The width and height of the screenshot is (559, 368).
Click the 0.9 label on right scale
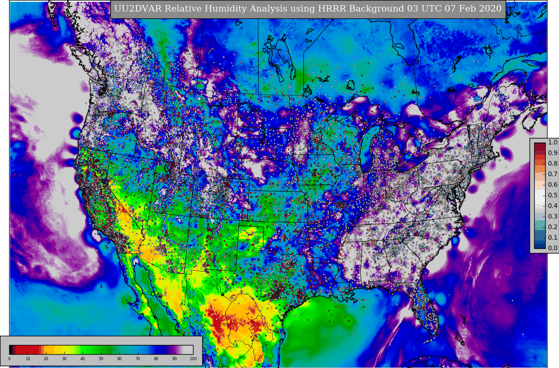coord(553,153)
